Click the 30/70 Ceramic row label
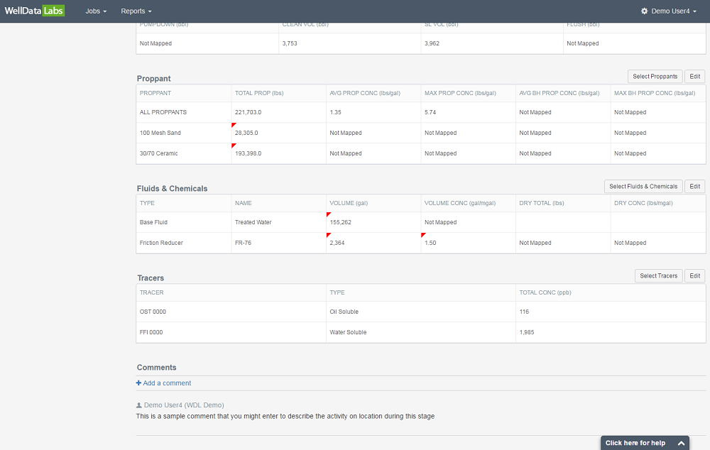Viewport: 710px width, 450px height. pyautogui.click(x=158, y=153)
